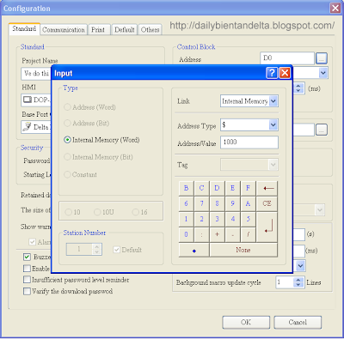Image resolution: width=344 pixels, height=339 pixels.
Task: Click the browse button next to Address D0
Action: 322,58
